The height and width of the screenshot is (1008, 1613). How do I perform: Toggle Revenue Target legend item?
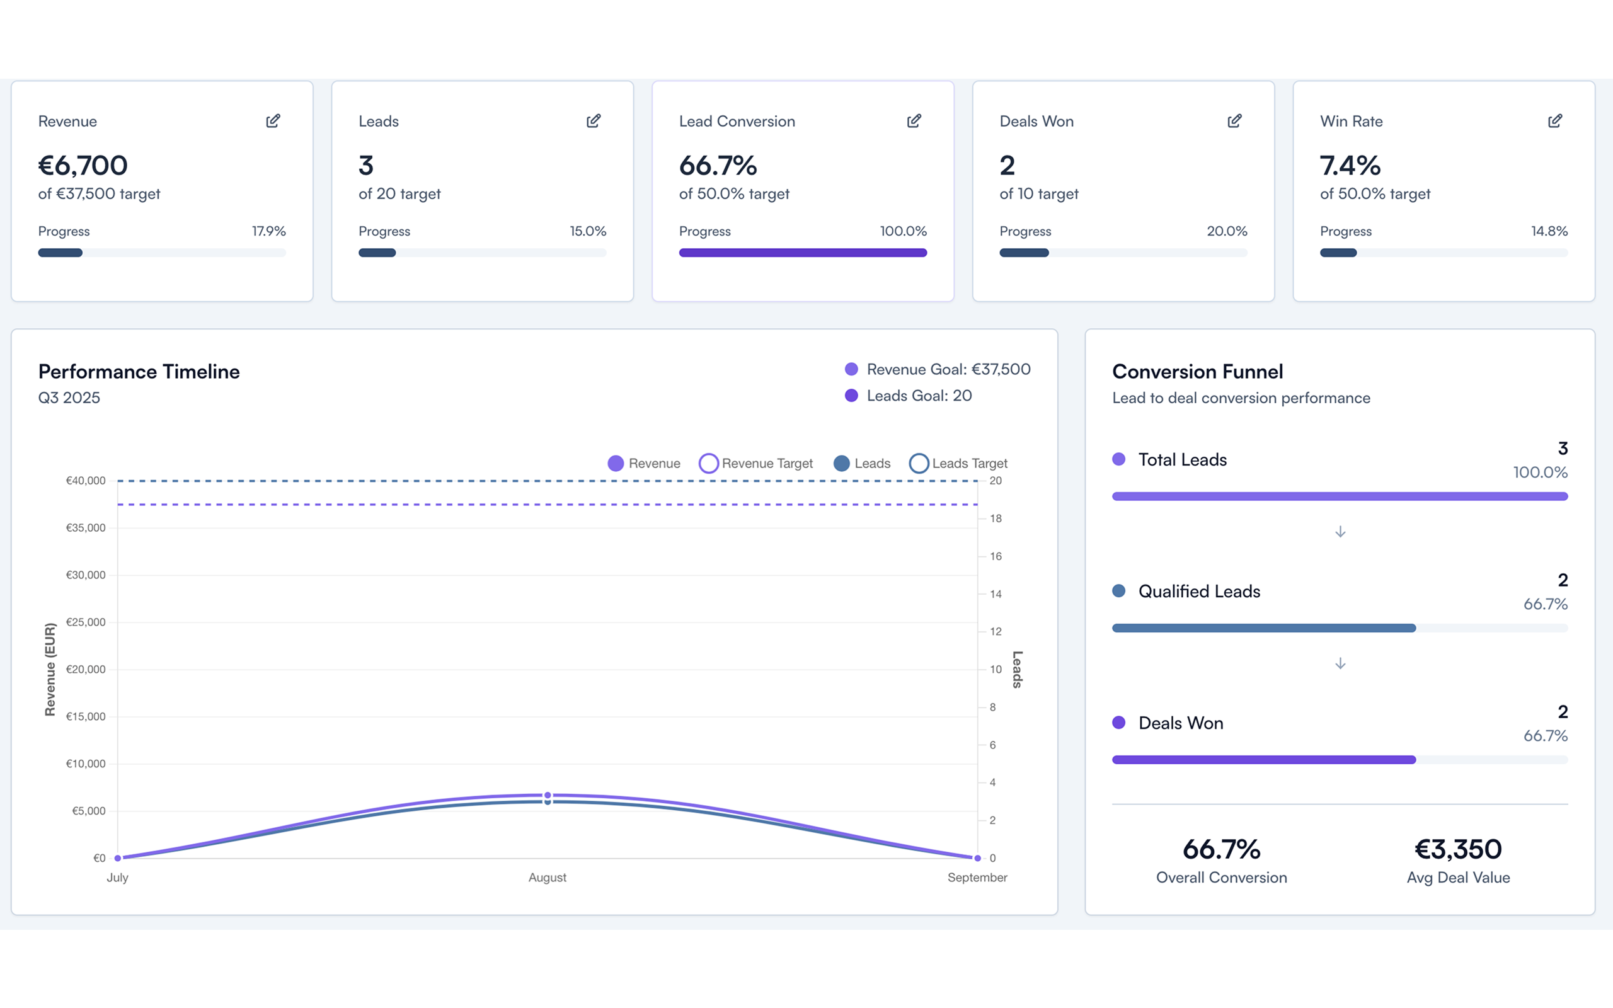[x=756, y=463]
